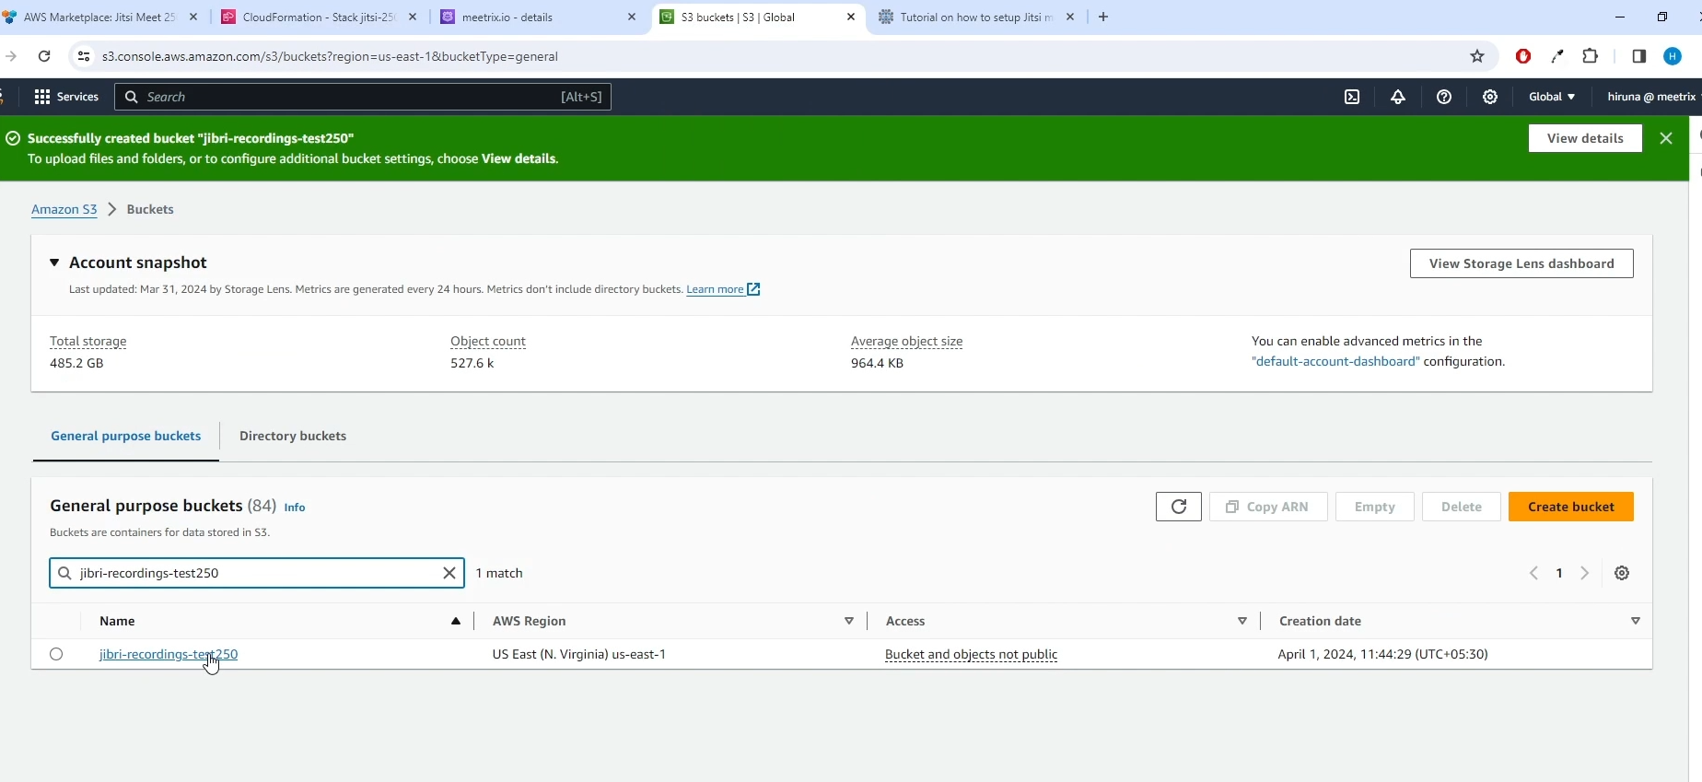Open the notifications bell
Viewport: 1702px width, 782px height.
click(1398, 97)
